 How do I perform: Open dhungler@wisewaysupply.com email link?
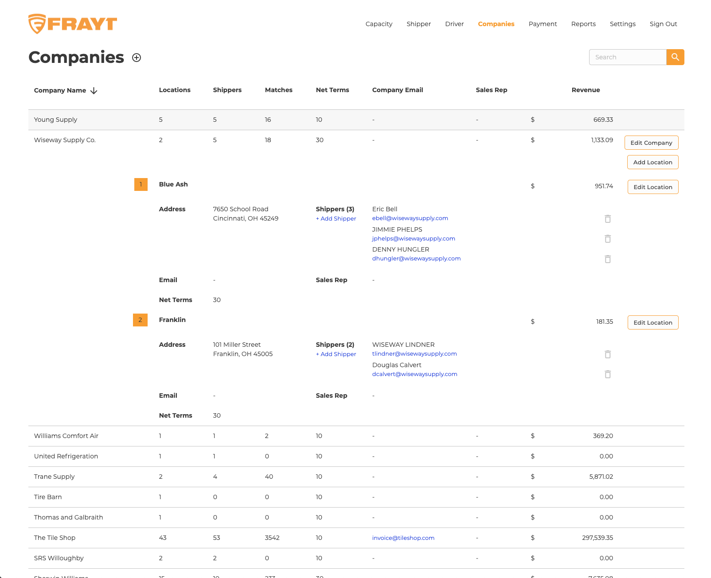[x=416, y=258]
